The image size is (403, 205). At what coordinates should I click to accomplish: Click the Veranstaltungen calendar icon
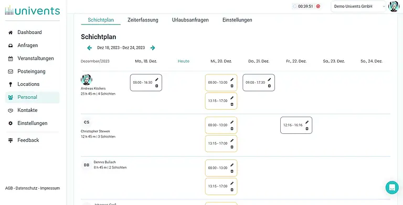click(10, 59)
